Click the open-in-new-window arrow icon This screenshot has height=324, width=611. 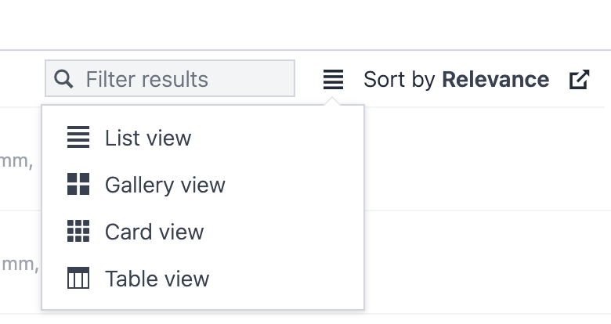tap(579, 79)
